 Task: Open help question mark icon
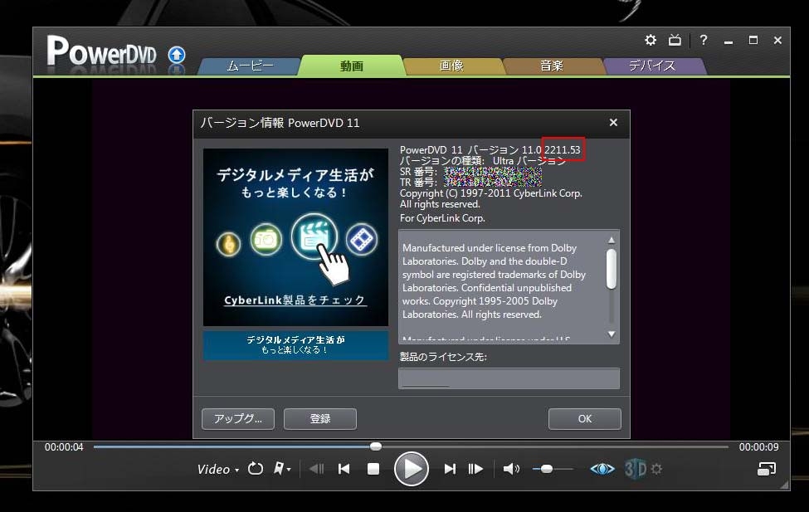coord(704,40)
